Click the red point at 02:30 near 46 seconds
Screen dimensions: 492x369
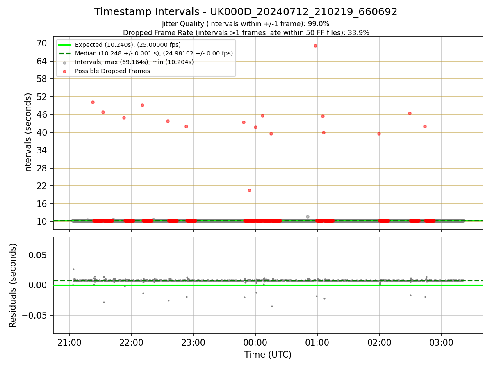pos(410,113)
